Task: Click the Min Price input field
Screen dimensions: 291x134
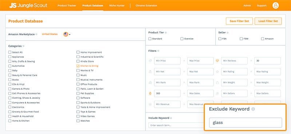Action: click(x=167, y=61)
